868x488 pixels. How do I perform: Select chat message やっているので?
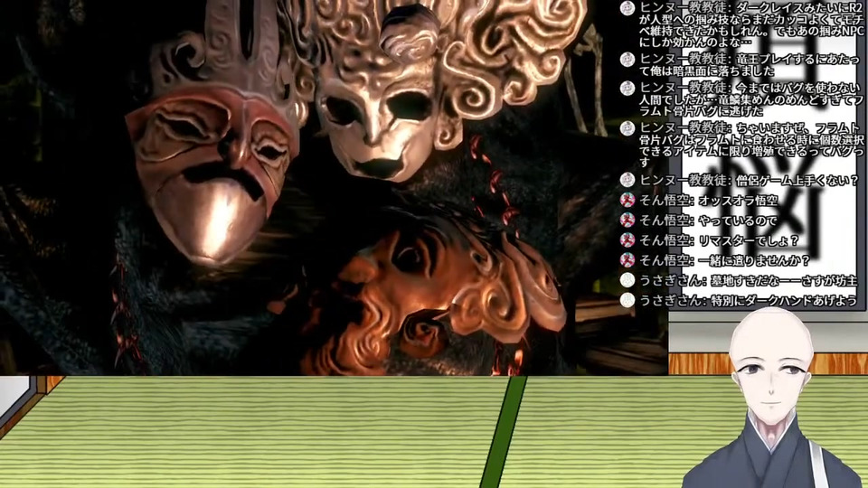(709, 221)
